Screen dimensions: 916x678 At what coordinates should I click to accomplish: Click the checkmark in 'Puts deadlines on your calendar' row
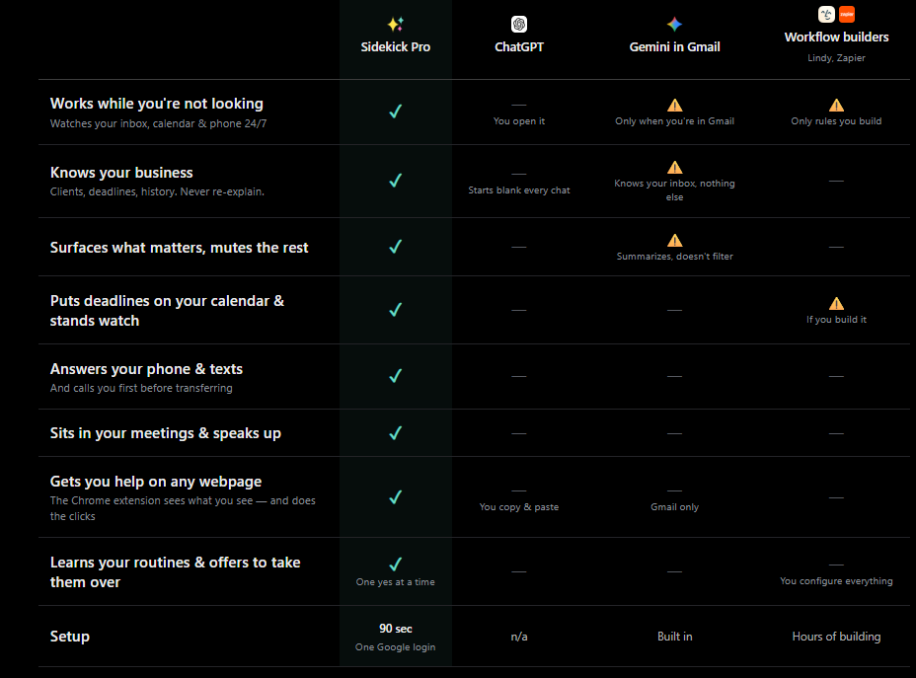click(x=396, y=310)
